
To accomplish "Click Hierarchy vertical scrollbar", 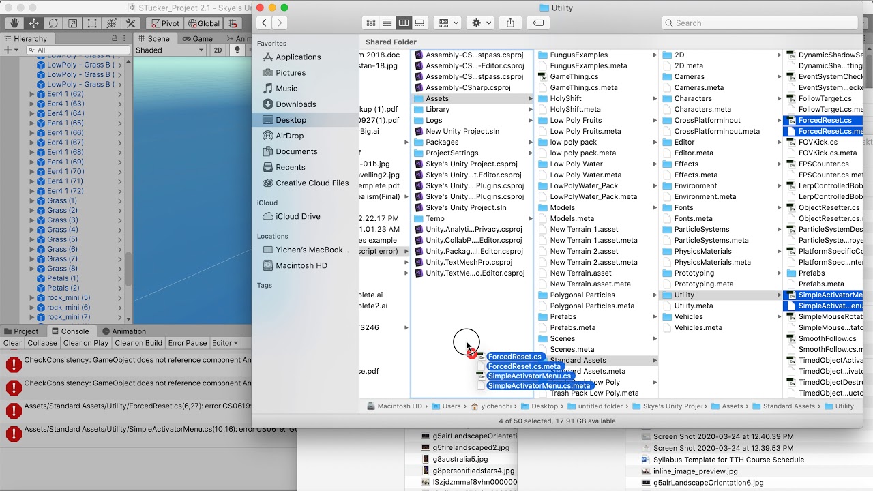I will [x=129, y=269].
